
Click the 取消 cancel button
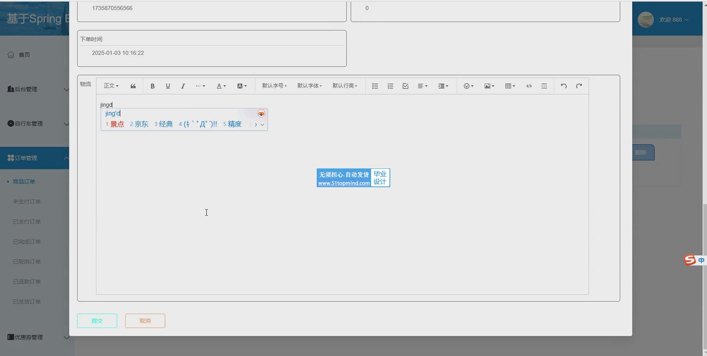pos(145,321)
